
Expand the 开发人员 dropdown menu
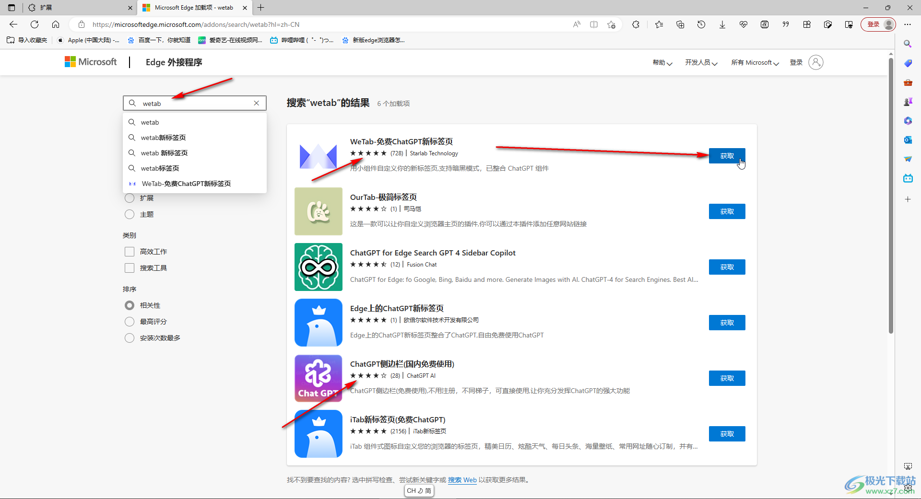pyautogui.click(x=701, y=63)
